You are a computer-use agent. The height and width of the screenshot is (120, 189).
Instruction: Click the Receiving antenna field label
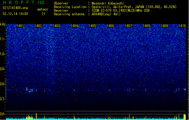(69, 14)
